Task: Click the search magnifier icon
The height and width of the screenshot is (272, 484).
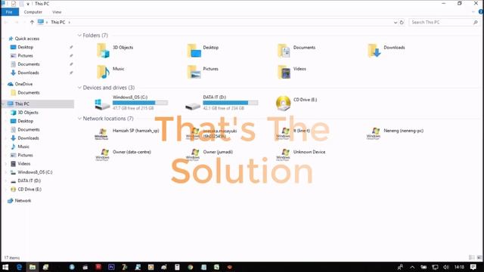Action: pos(476,22)
